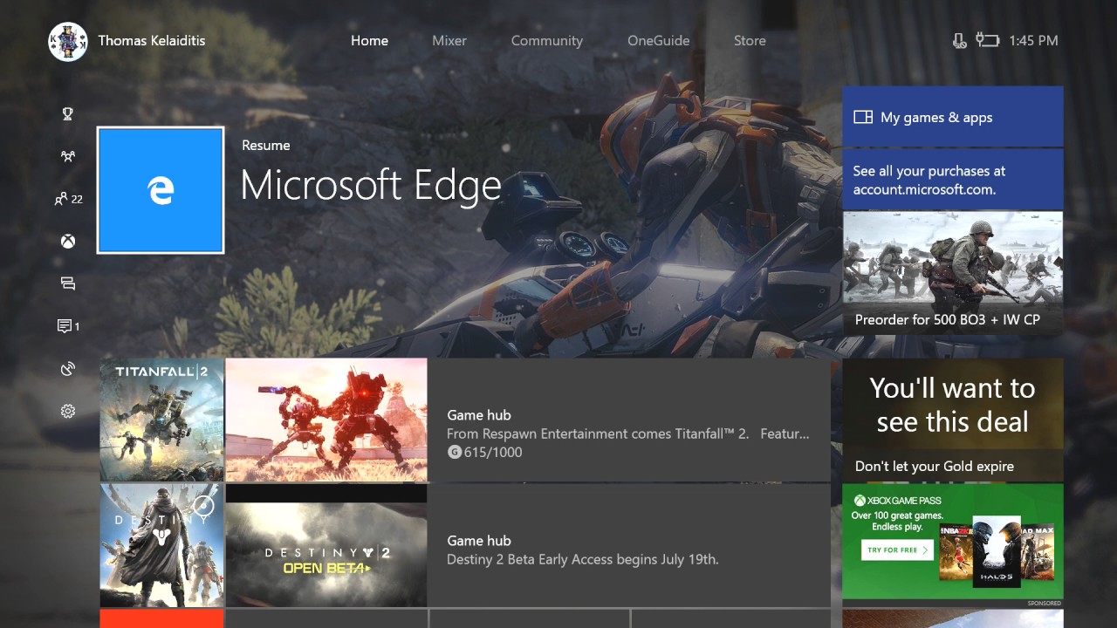This screenshot has height=628, width=1117.
Task: Click the Destiny 2 Beta Early Access text
Action: click(583, 559)
